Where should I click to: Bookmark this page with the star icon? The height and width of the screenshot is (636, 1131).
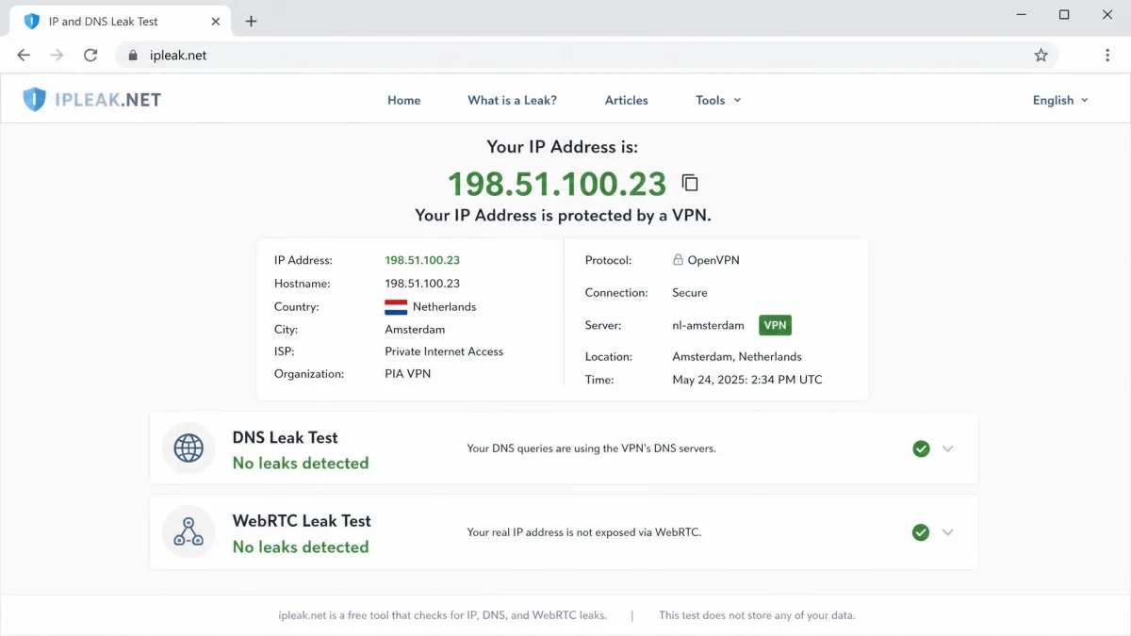[x=1041, y=56]
